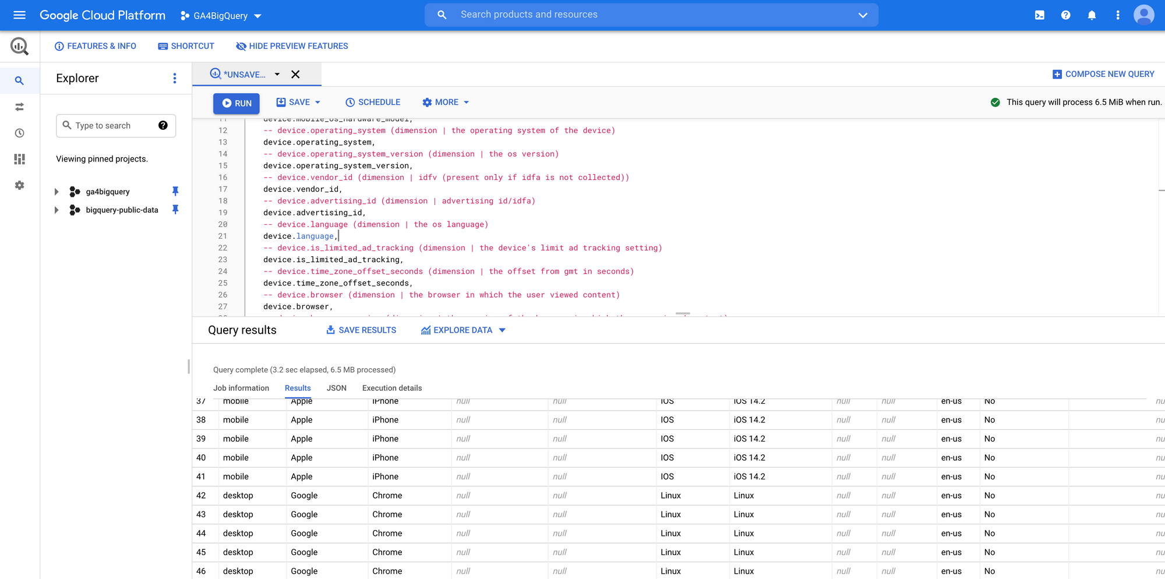Click SCHEDULE query button
Viewport: 1165px width, 579px height.
coord(373,102)
